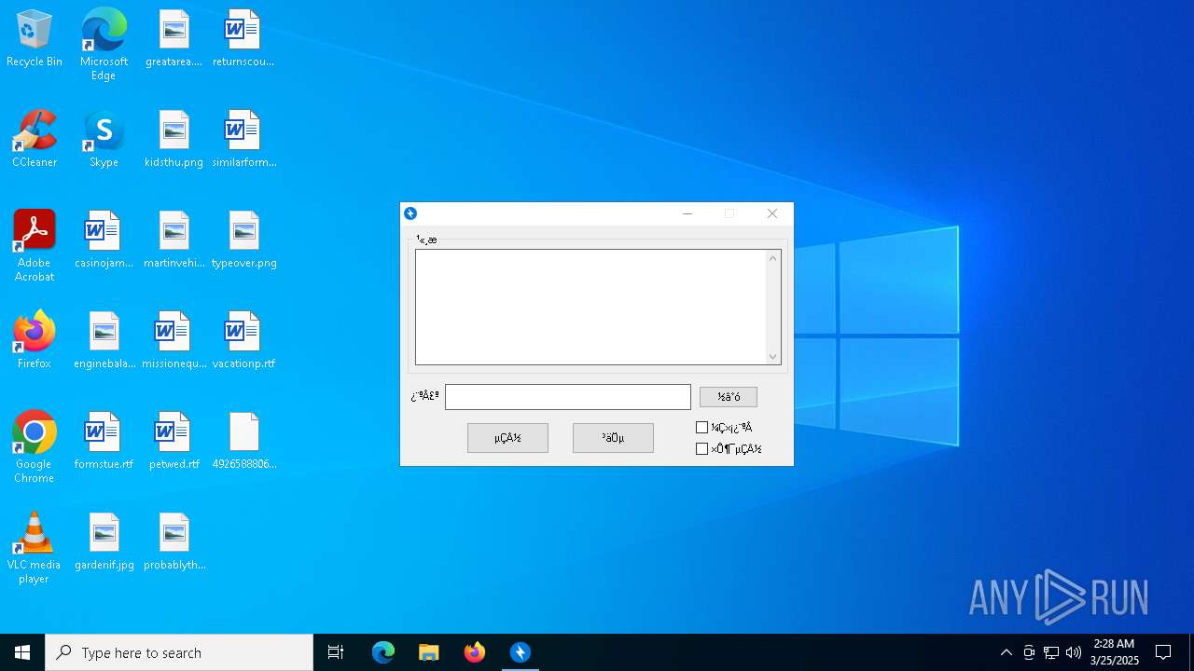Open the network tray icon

tap(1051, 652)
